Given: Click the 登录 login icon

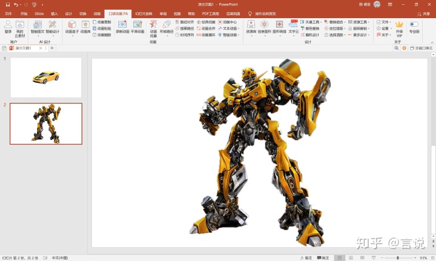Looking at the screenshot, I should click(x=8, y=27).
